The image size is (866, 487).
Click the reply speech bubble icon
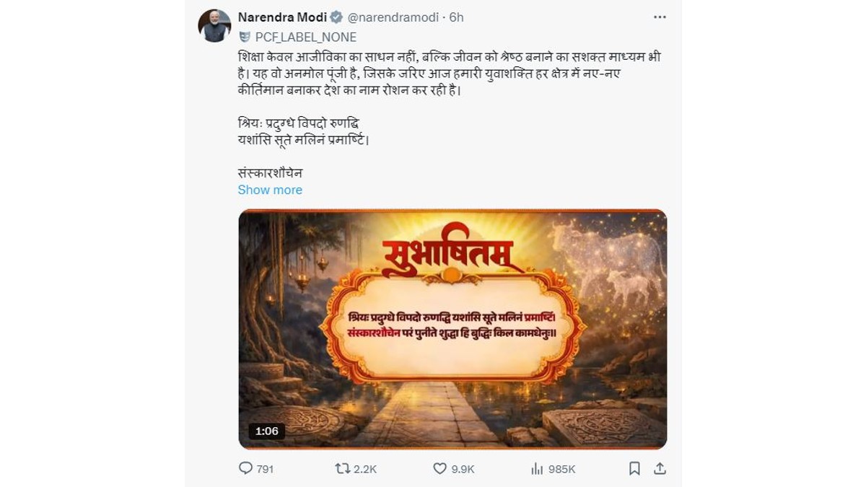[246, 468]
